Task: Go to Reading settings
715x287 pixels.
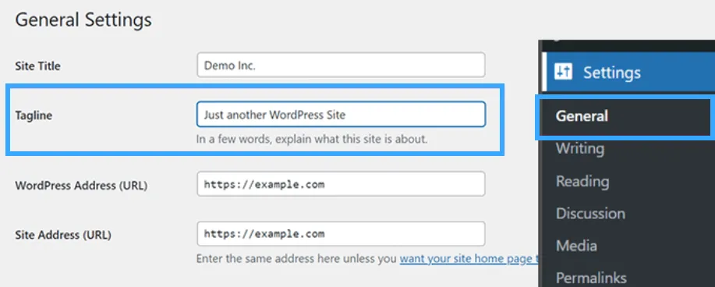Action: pos(582,181)
